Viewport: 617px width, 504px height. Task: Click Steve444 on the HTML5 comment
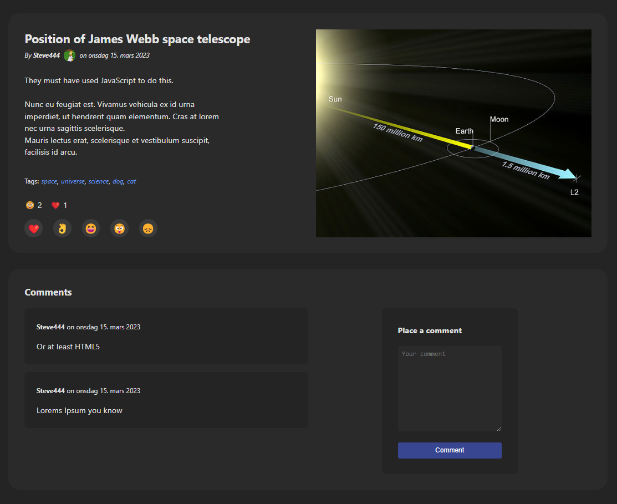(50, 327)
